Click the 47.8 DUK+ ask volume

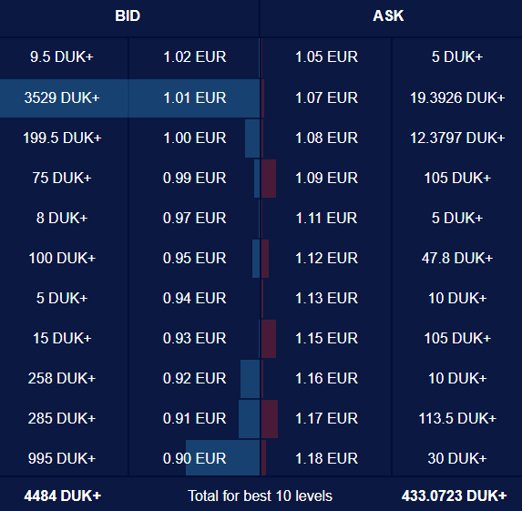pyautogui.click(x=457, y=259)
